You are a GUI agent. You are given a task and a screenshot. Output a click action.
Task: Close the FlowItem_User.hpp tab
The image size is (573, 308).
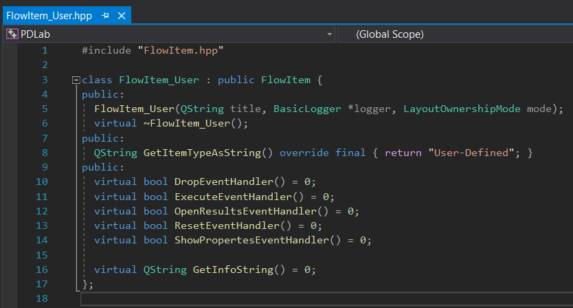click(120, 14)
